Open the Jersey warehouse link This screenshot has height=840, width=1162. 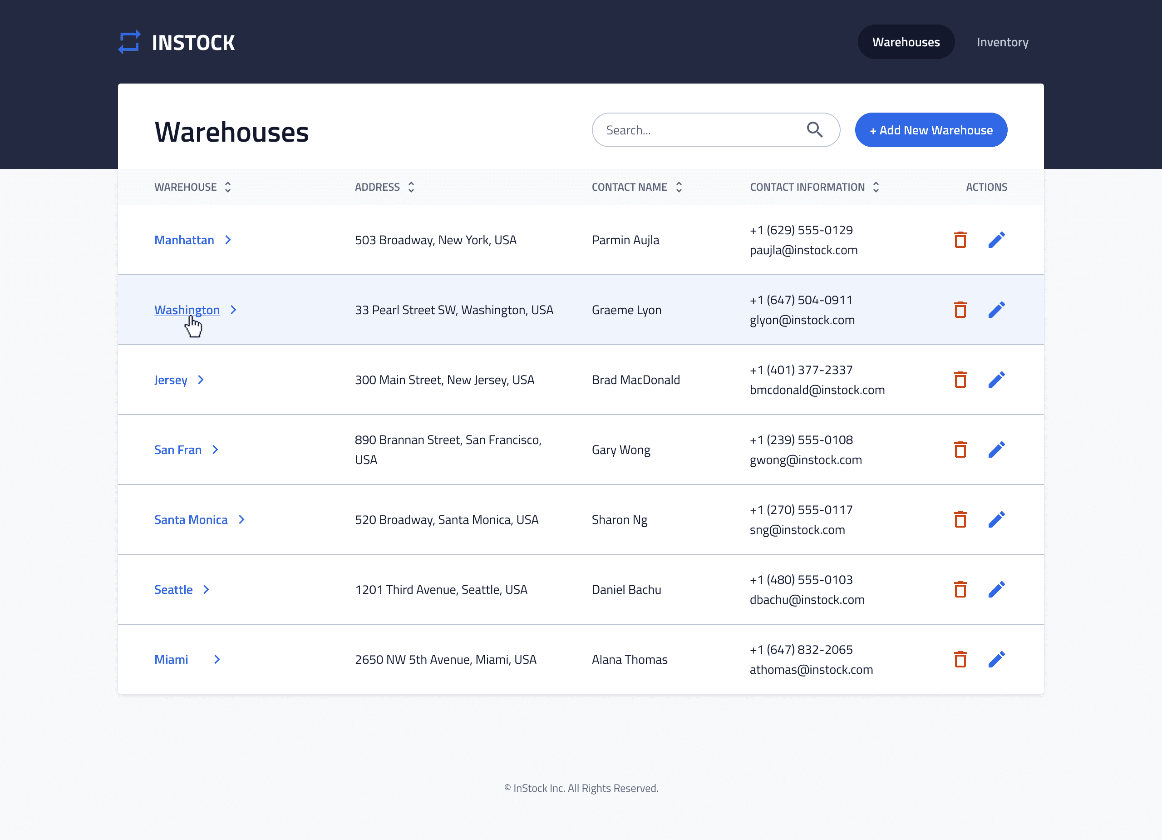click(171, 380)
